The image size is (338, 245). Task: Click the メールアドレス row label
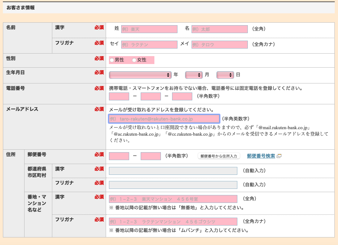point(22,109)
